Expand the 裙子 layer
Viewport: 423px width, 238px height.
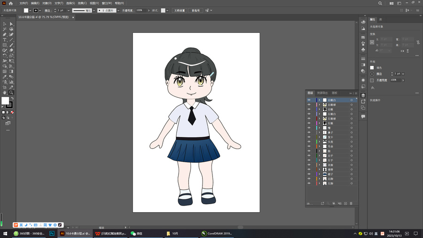(x=320, y=174)
